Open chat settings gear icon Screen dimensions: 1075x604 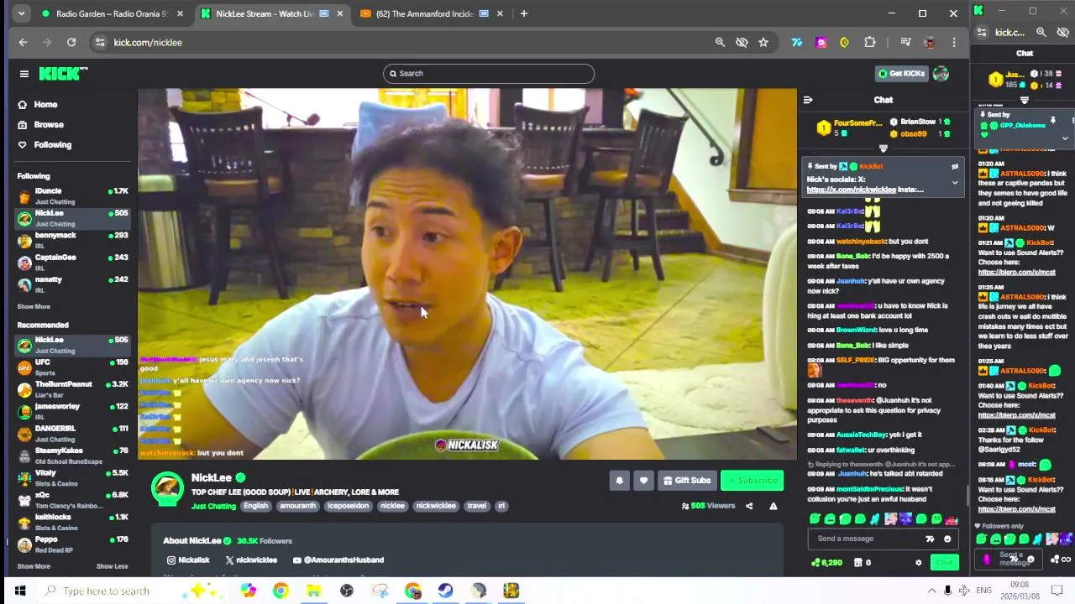[x=918, y=563]
